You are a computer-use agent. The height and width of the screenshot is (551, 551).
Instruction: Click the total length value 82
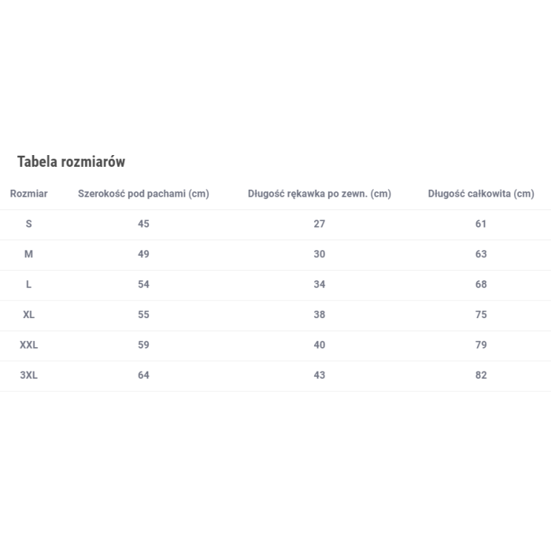(x=481, y=375)
